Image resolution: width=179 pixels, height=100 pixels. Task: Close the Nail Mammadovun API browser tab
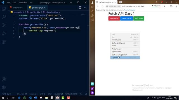click(116, 2)
